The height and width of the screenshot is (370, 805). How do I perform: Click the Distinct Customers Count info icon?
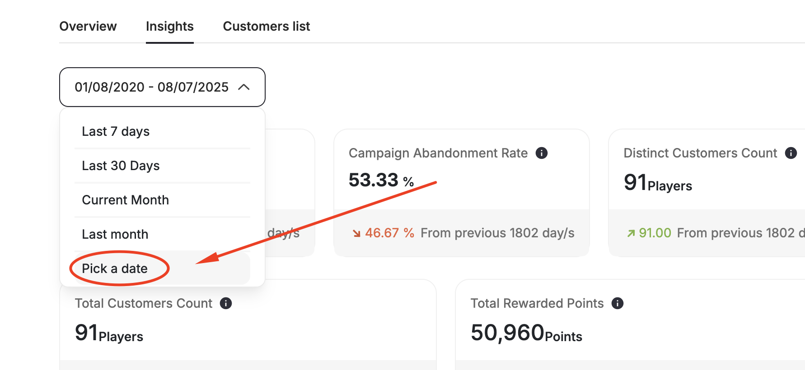791,153
